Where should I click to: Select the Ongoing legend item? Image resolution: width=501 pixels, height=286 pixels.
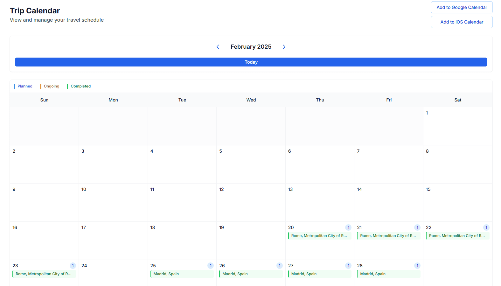tap(50, 86)
